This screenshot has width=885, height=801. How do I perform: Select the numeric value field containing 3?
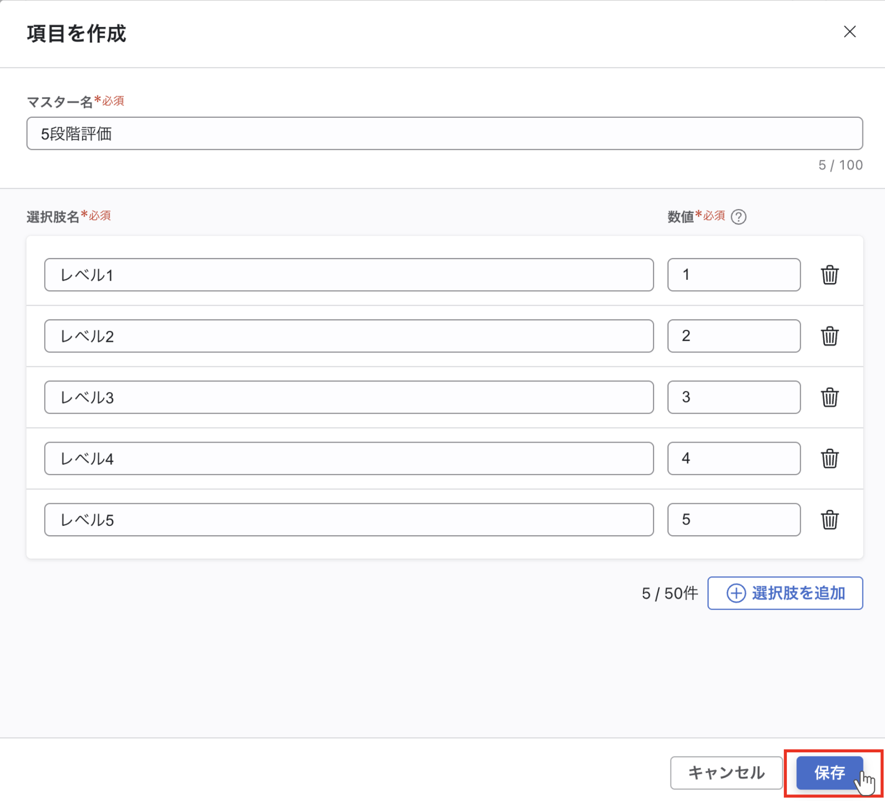click(x=734, y=397)
